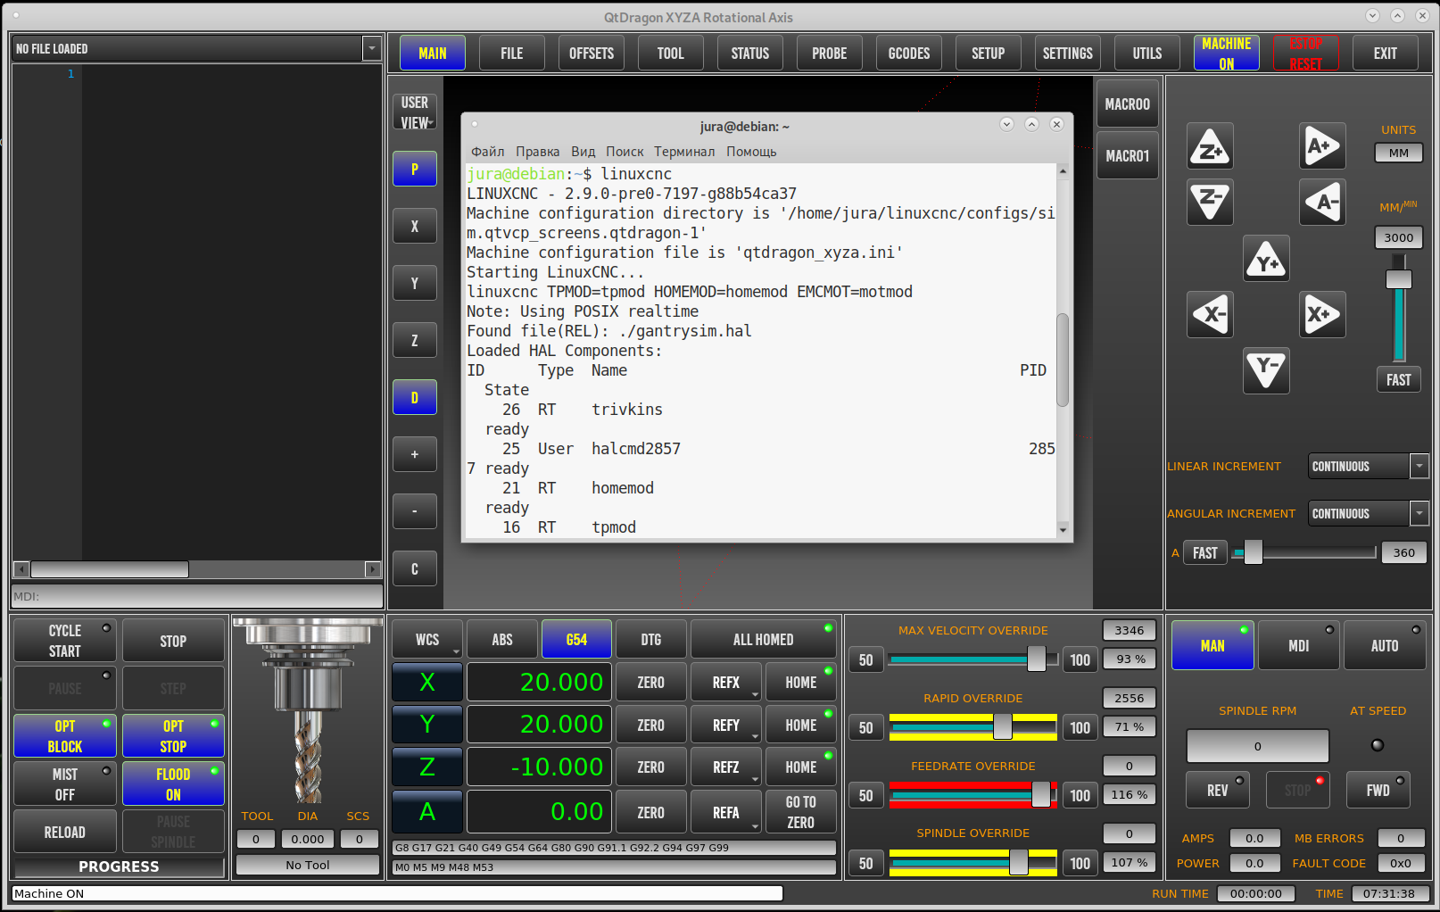The image size is (1440, 912).
Task: Click the EXIT button
Action: pos(1386,54)
